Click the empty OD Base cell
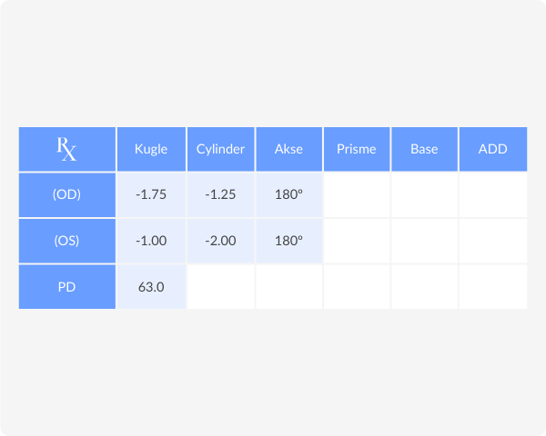This screenshot has height=436, width=546. tap(424, 195)
